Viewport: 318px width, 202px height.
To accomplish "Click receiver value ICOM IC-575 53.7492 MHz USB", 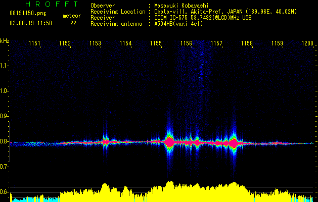I will 203,18.
